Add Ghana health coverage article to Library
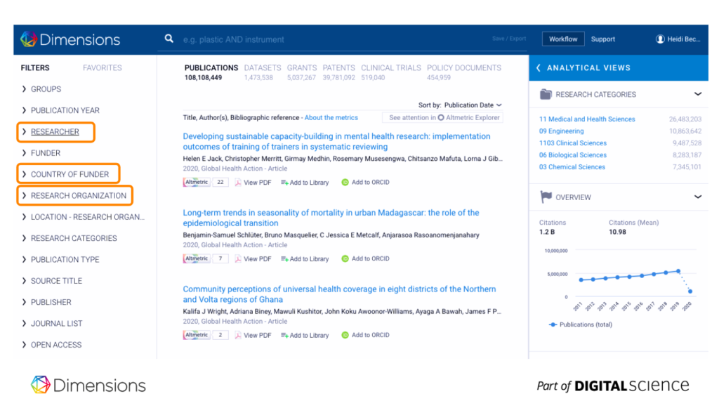Image resolution: width=719 pixels, height=401 pixels. pos(305,336)
